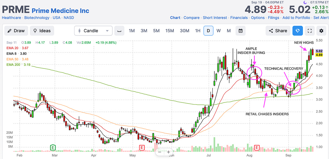
Task: Open the Draw tool
Action: pyautogui.click(x=16, y=31)
